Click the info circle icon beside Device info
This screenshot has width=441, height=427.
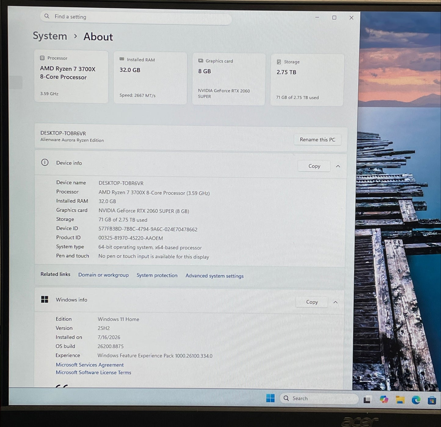45,162
